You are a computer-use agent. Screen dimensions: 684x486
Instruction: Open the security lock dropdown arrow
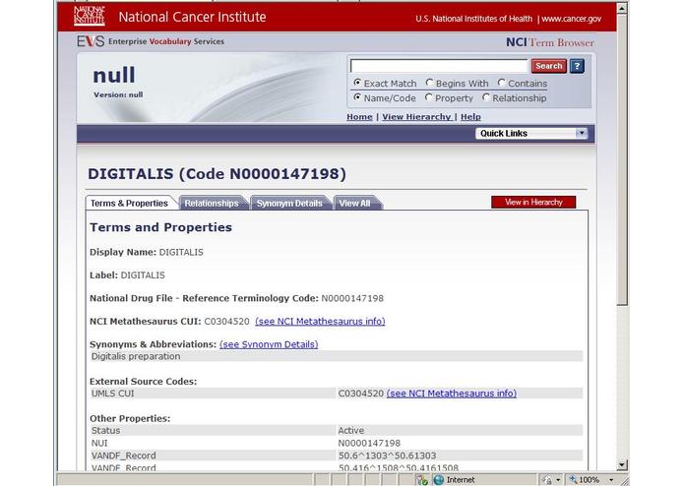(x=558, y=480)
